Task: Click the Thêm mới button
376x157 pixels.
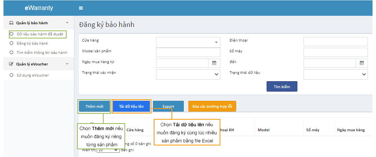Action: [94, 107]
